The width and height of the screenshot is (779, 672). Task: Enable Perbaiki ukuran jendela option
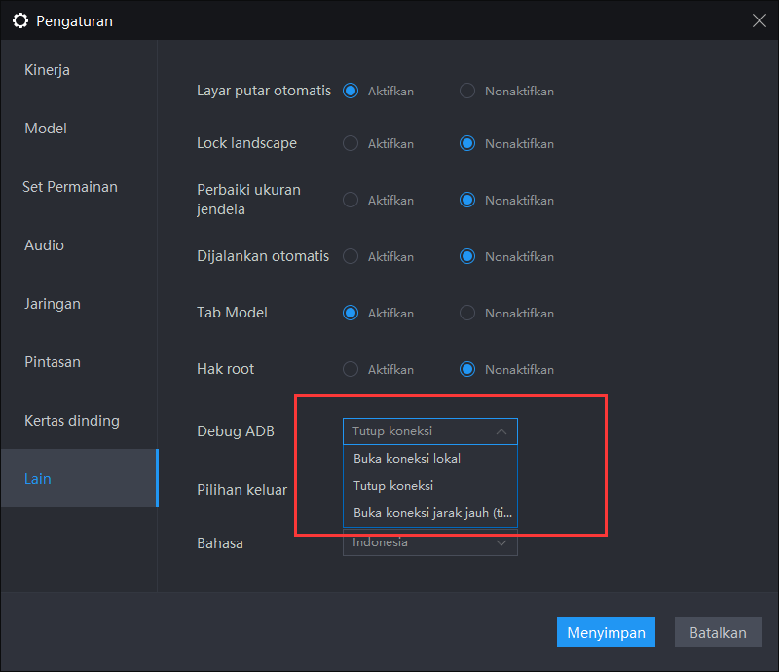pos(351,200)
